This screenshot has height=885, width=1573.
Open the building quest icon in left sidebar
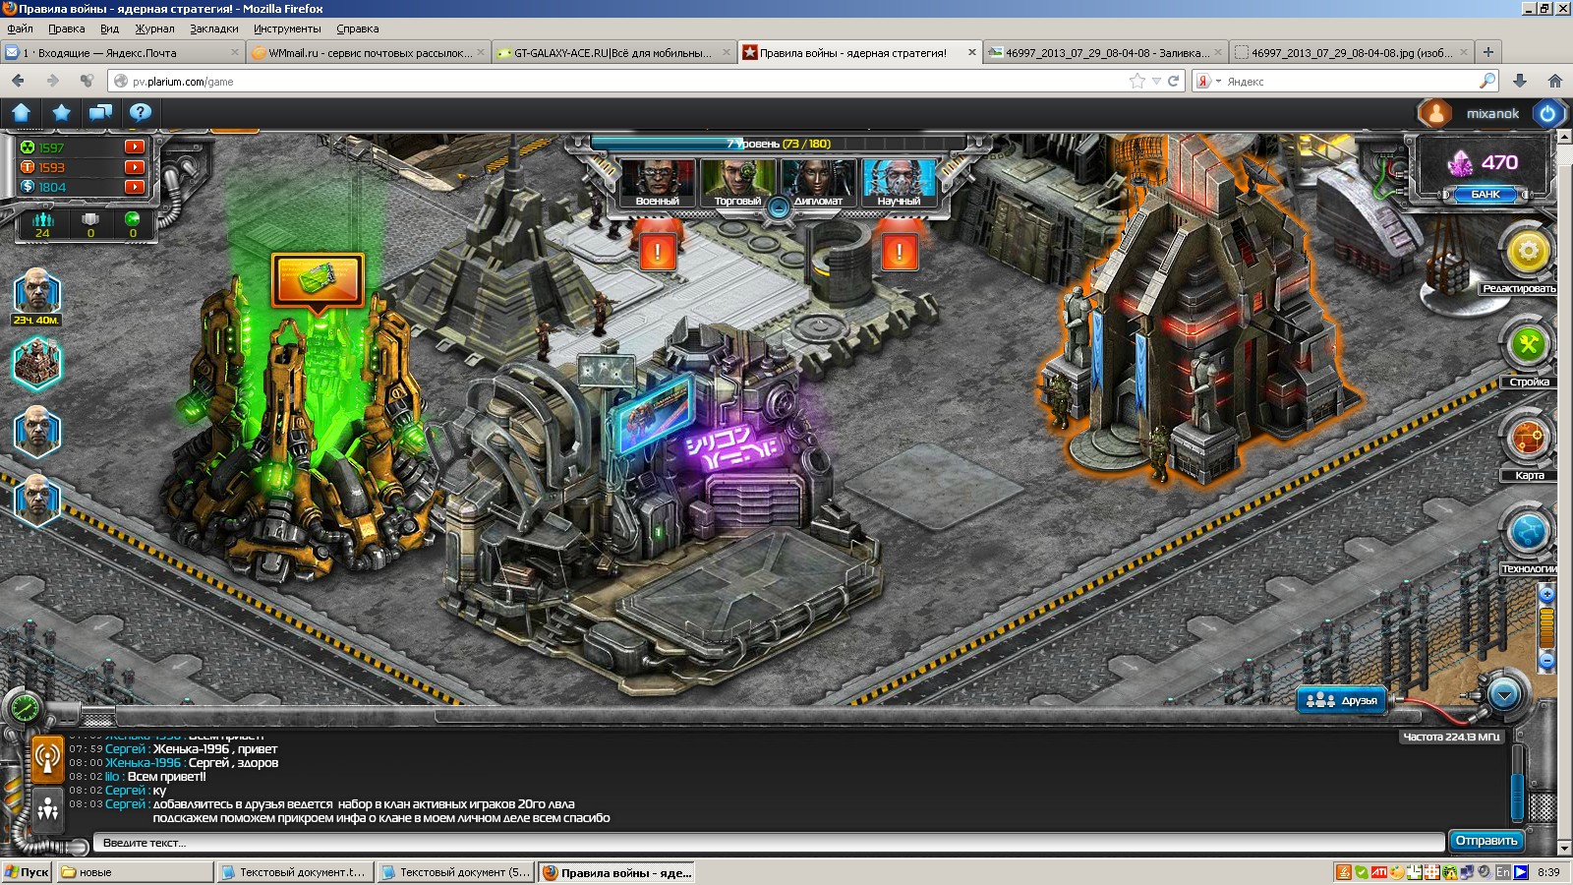coord(37,363)
